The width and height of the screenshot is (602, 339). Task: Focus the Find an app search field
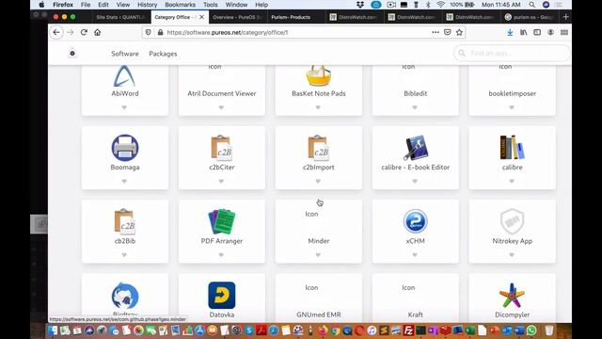(512, 53)
